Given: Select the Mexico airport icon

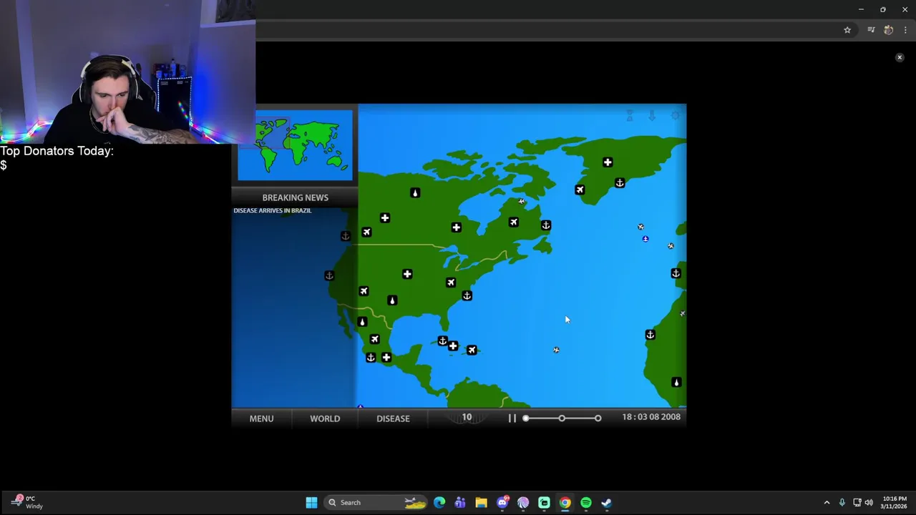Looking at the screenshot, I should pyautogui.click(x=374, y=339).
